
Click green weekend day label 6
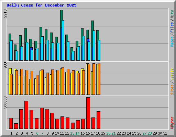click(x=37, y=133)
